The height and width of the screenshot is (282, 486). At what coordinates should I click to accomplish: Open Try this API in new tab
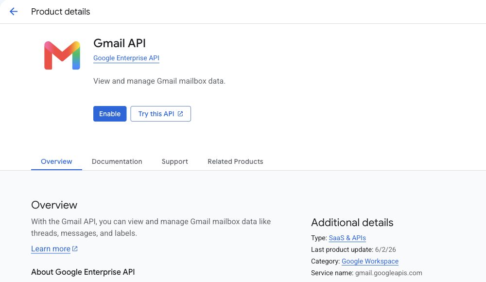160,114
